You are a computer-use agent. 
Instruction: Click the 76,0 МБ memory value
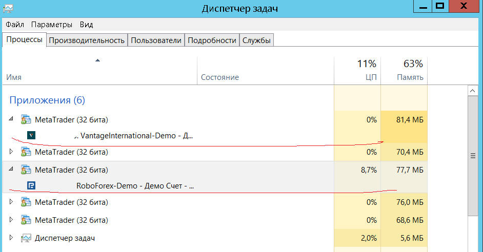pyautogui.click(x=410, y=202)
